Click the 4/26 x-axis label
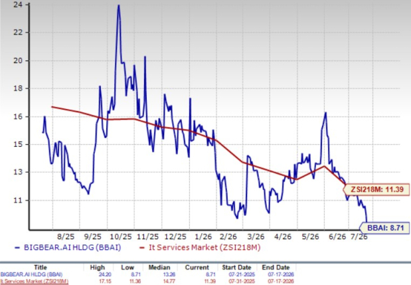 tap(283, 237)
